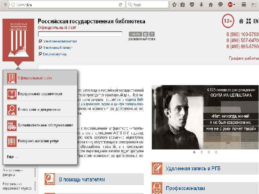Screen dimensions: 259x194
Task: Click the Удаленная запись pencil note icon
Action: pyautogui.click(x=157, y=168)
